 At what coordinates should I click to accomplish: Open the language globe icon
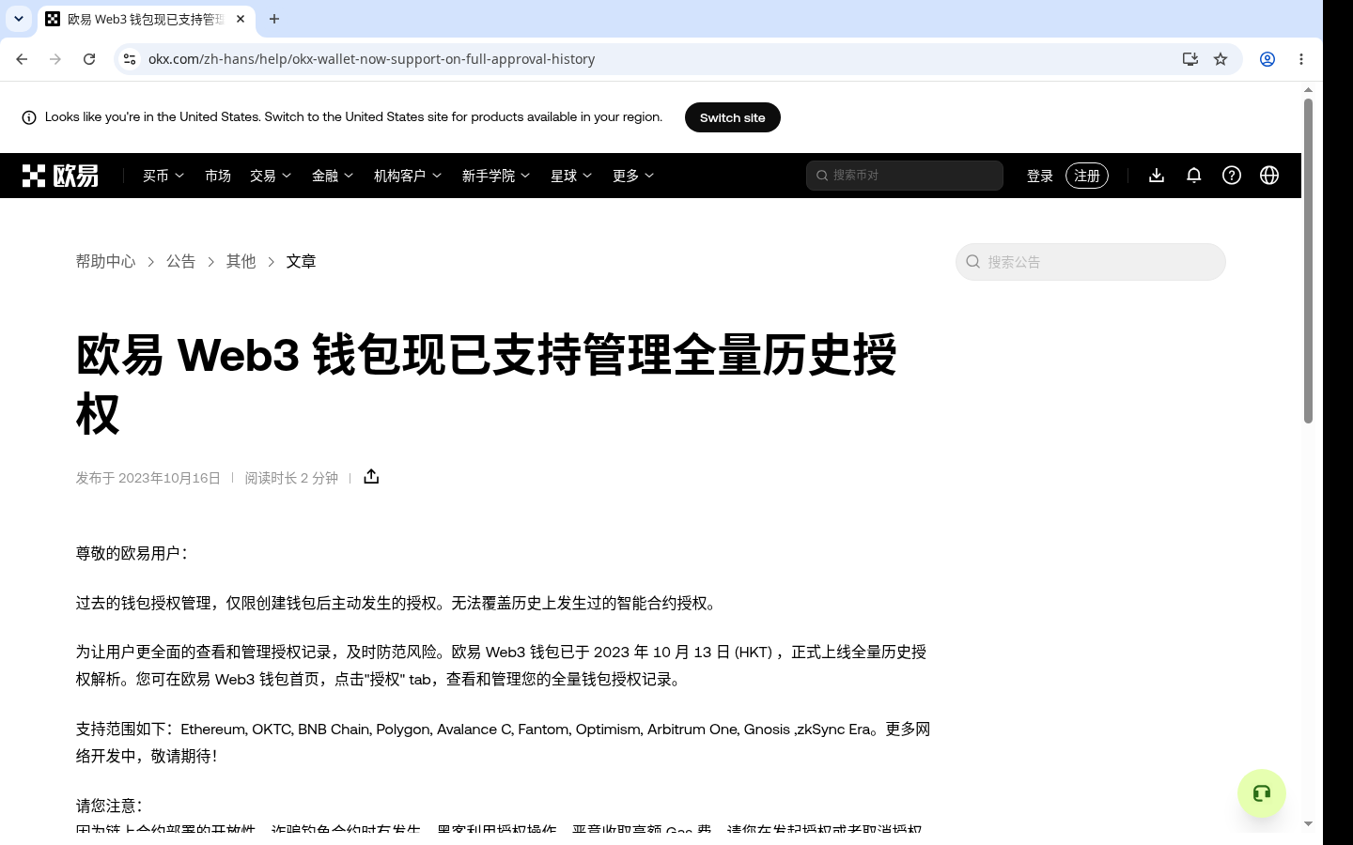pyautogui.click(x=1269, y=176)
